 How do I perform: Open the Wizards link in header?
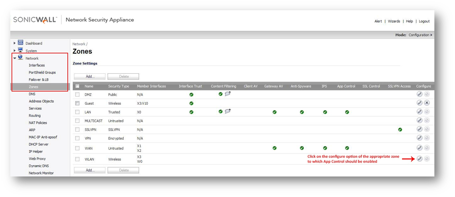[x=394, y=22]
